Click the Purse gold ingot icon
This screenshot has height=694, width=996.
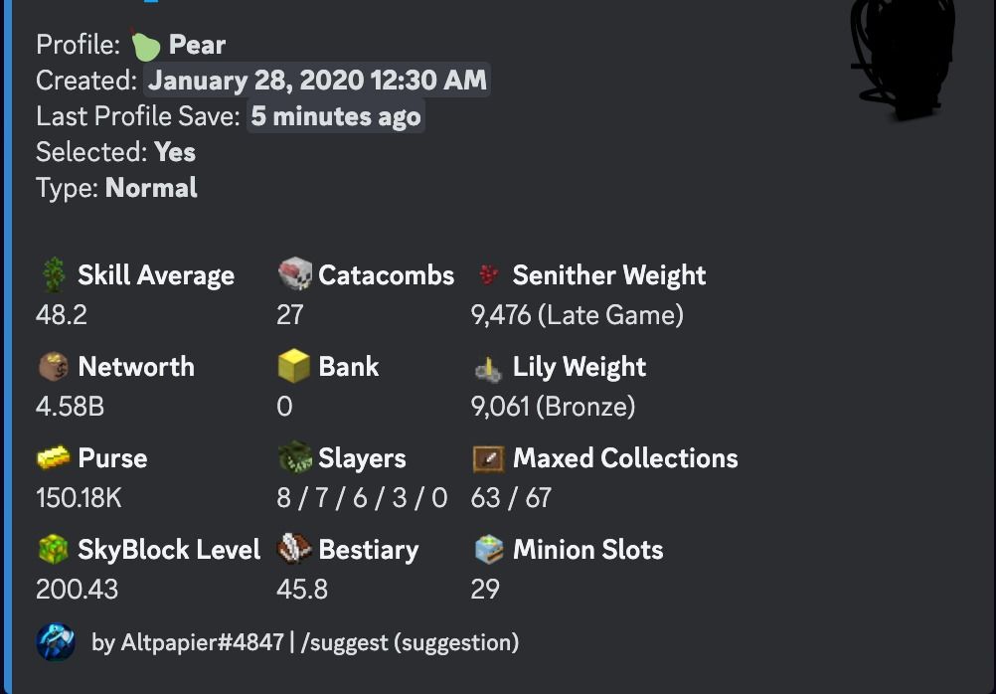coord(53,458)
